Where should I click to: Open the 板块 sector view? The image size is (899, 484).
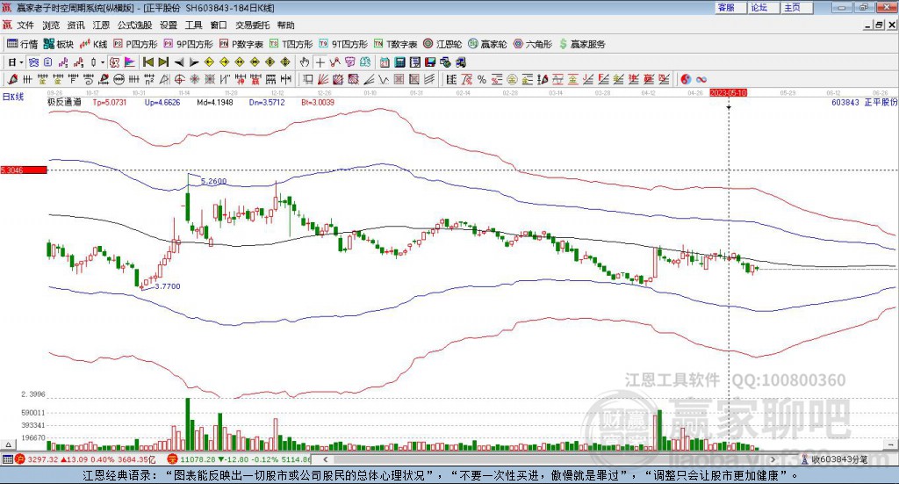(x=59, y=44)
